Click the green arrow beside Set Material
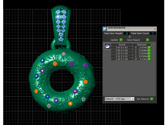 pyautogui.click(x=152, y=99)
